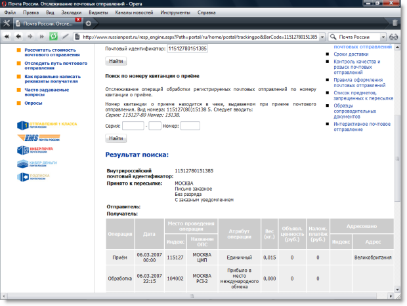Open the Каналы новостей menu
The image size is (407, 306).
(134, 12)
